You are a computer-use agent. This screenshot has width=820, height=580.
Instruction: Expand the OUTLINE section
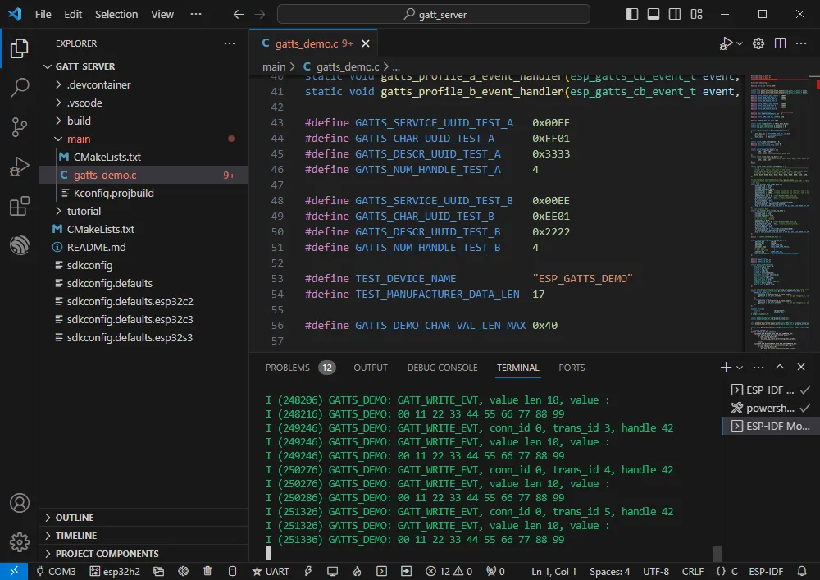pos(74,518)
